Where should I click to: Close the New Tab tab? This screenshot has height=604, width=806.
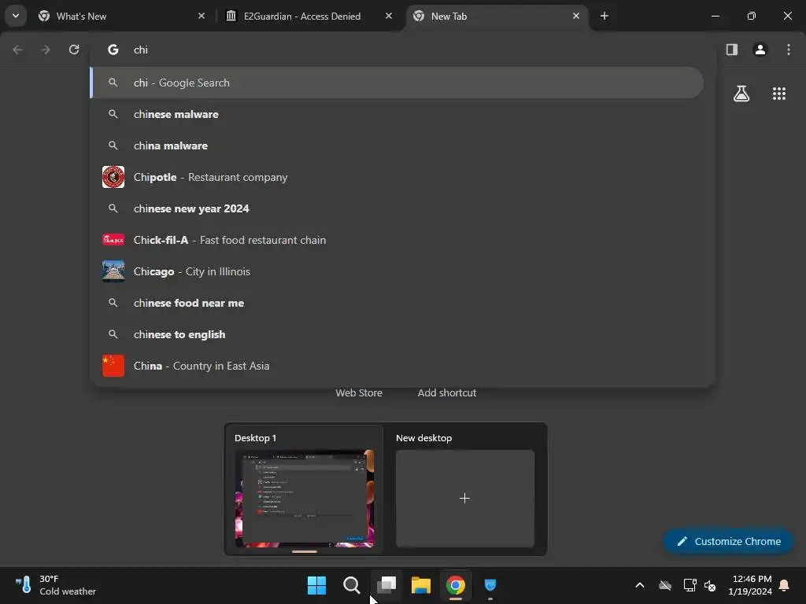click(575, 16)
